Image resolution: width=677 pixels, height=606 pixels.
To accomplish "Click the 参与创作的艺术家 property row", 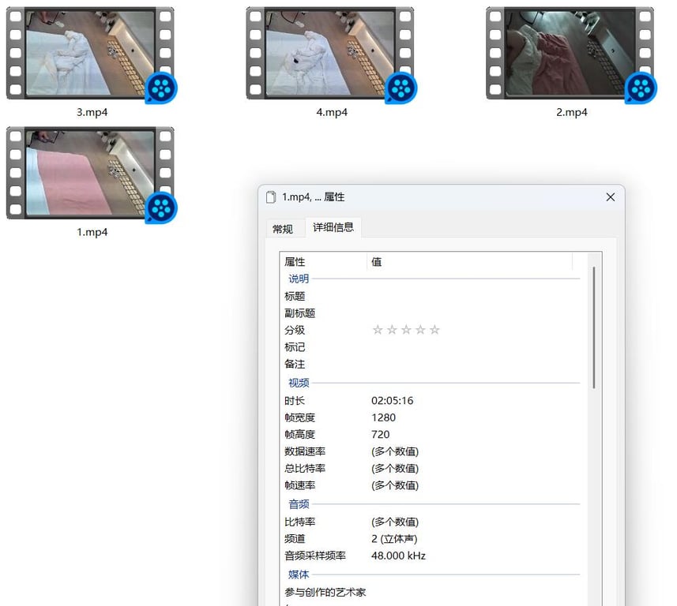I will tap(431, 593).
